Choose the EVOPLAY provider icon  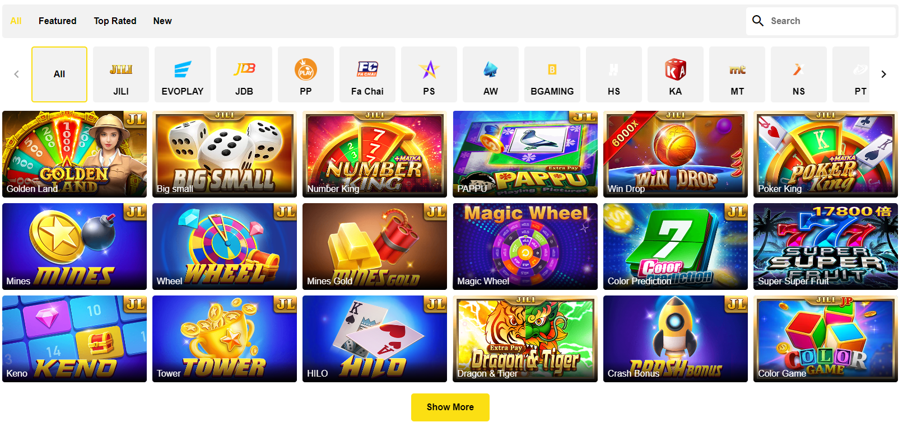point(183,70)
